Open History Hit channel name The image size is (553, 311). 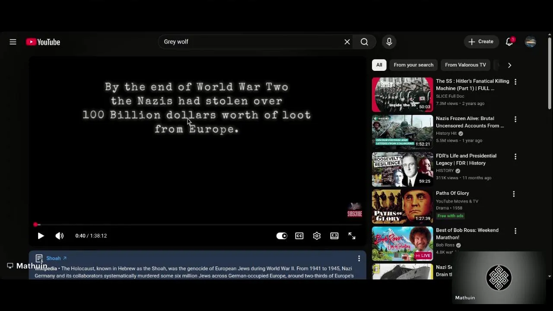pos(446,133)
